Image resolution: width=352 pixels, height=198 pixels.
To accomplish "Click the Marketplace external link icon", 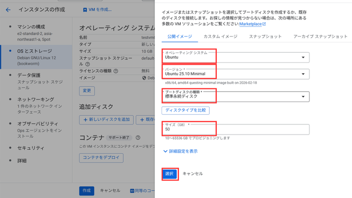I will click(x=264, y=24).
